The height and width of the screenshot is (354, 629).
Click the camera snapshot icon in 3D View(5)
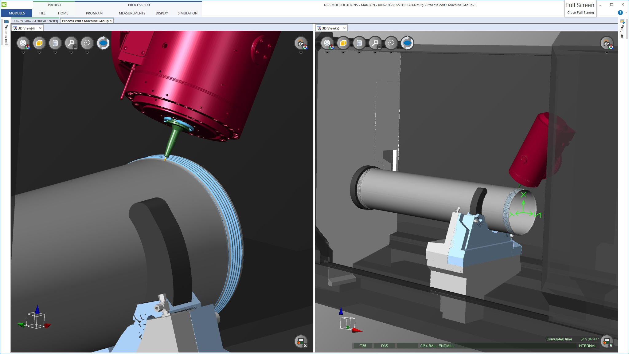[x=607, y=43]
